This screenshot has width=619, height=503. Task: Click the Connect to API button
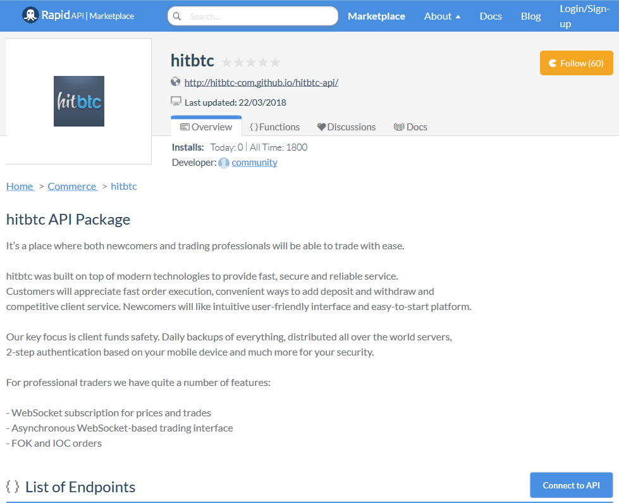(x=571, y=485)
